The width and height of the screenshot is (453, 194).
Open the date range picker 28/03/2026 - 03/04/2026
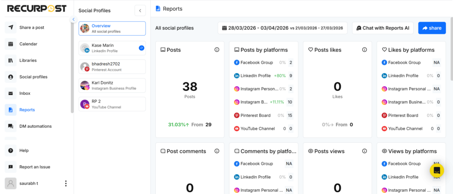click(x=283, y=28)
